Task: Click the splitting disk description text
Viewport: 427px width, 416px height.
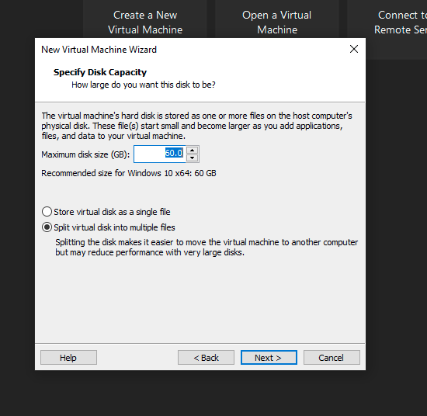Action: 207,248
